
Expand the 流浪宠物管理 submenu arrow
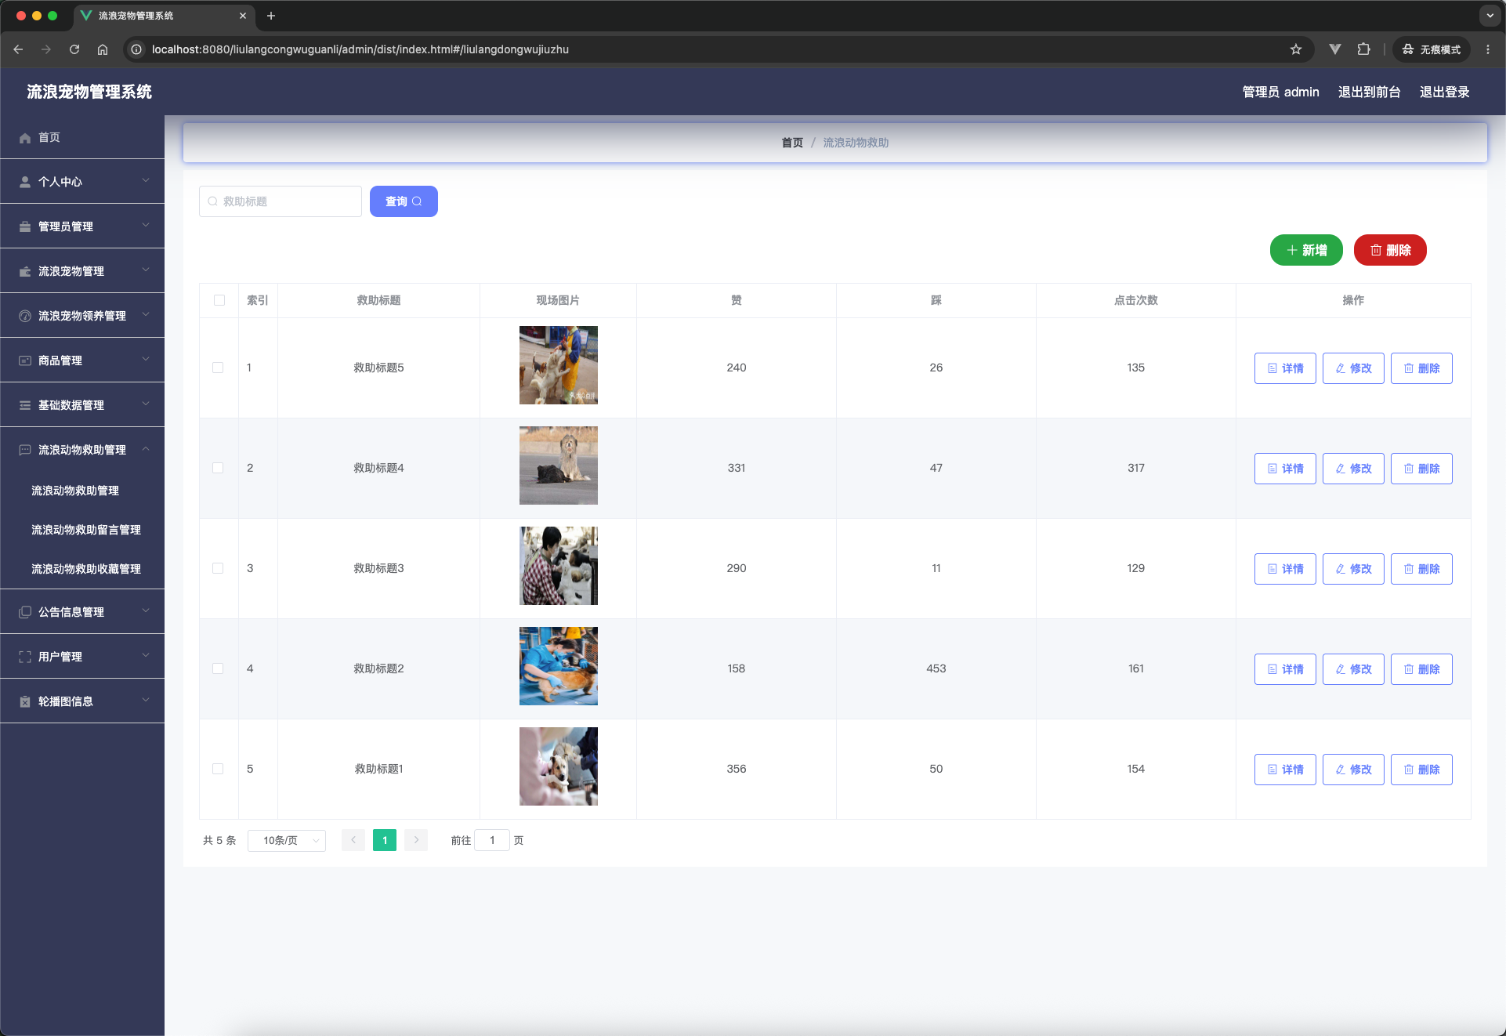[146, 270]
